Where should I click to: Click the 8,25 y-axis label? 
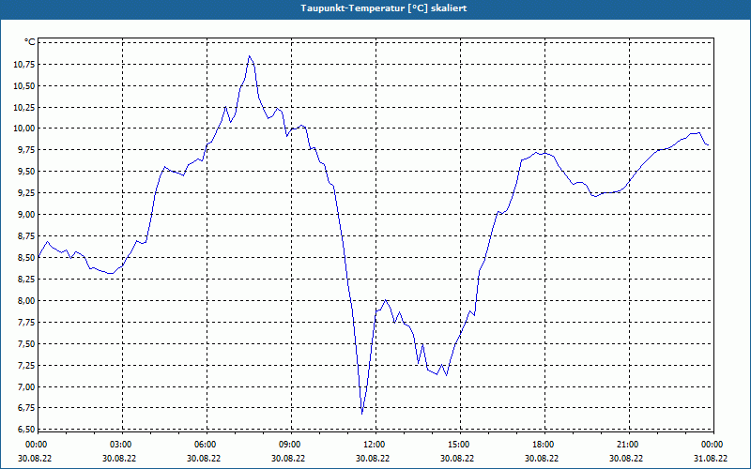(26, 279)
